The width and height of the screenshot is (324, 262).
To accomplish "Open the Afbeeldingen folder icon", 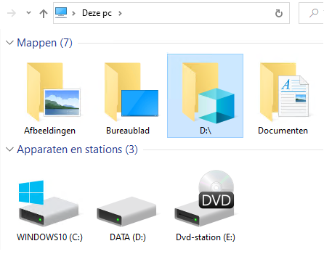I will (x=53, y=92).
